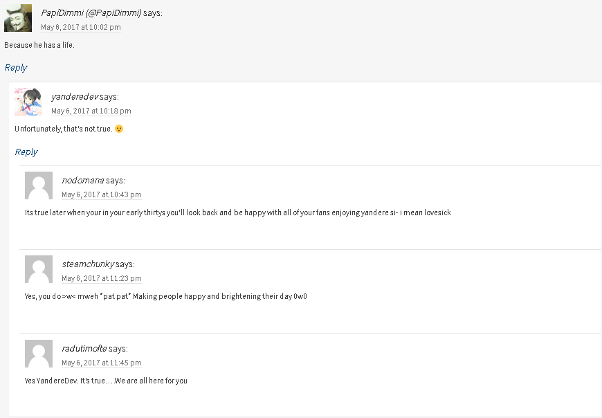Open PapiDimmi (@PapiDimmi) author name link
Image resolution: width=602 pixels, height=418 pixels.
(91, 12)
